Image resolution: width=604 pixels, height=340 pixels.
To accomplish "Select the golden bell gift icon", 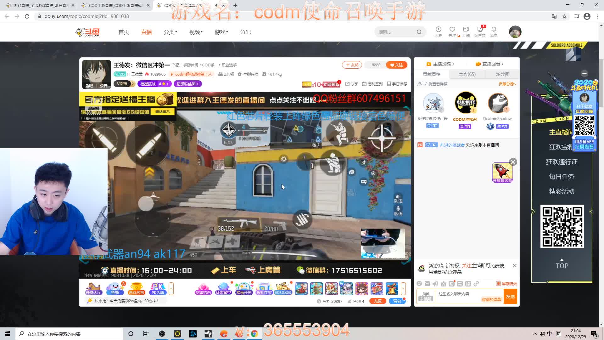I will [392, 288].
